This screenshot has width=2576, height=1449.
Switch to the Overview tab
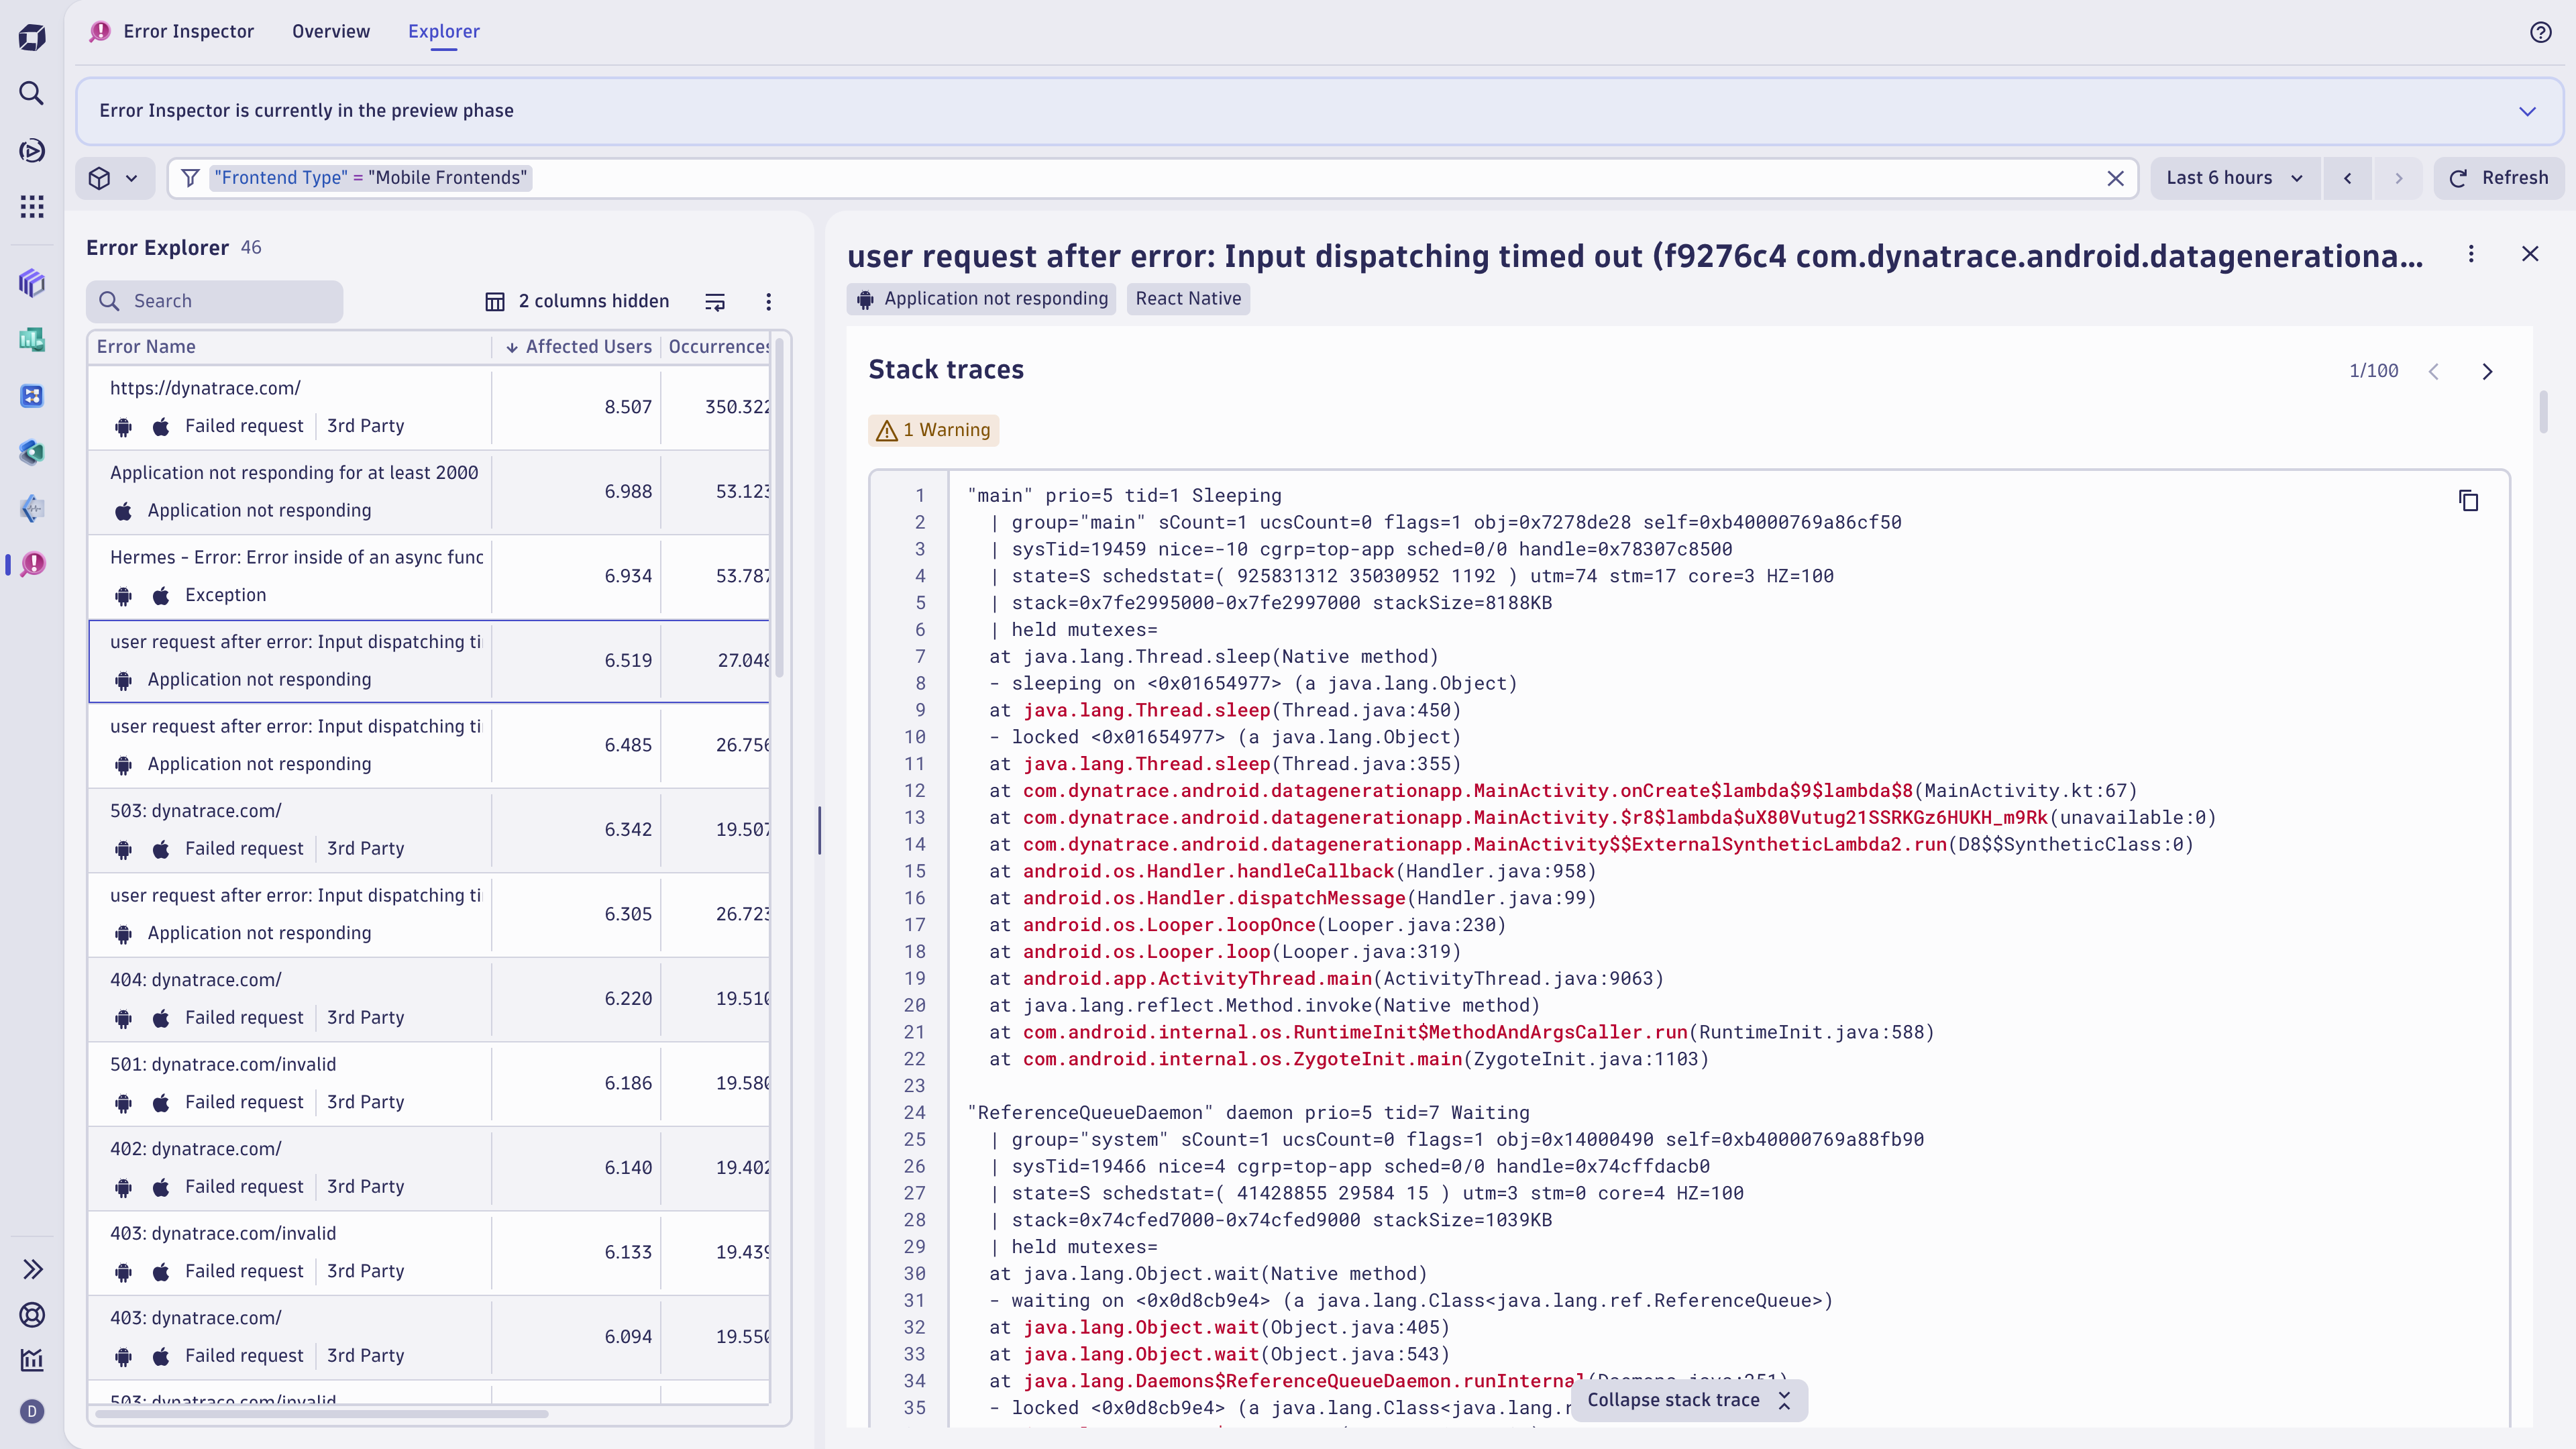(x=330, y=31)
